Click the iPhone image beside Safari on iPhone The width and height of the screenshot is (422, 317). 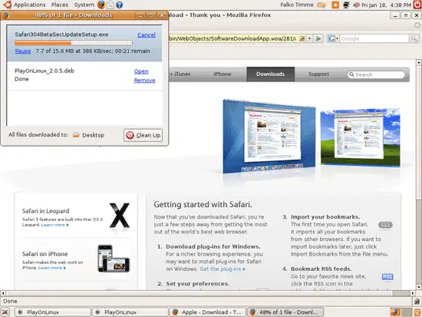coord(114,259)
